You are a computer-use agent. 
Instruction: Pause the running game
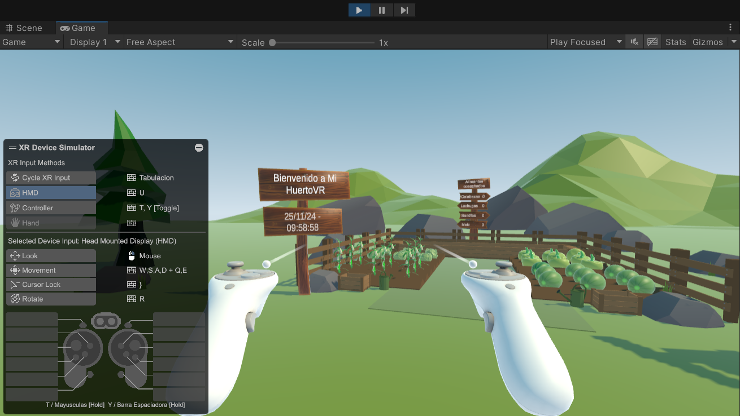point(382,10)
